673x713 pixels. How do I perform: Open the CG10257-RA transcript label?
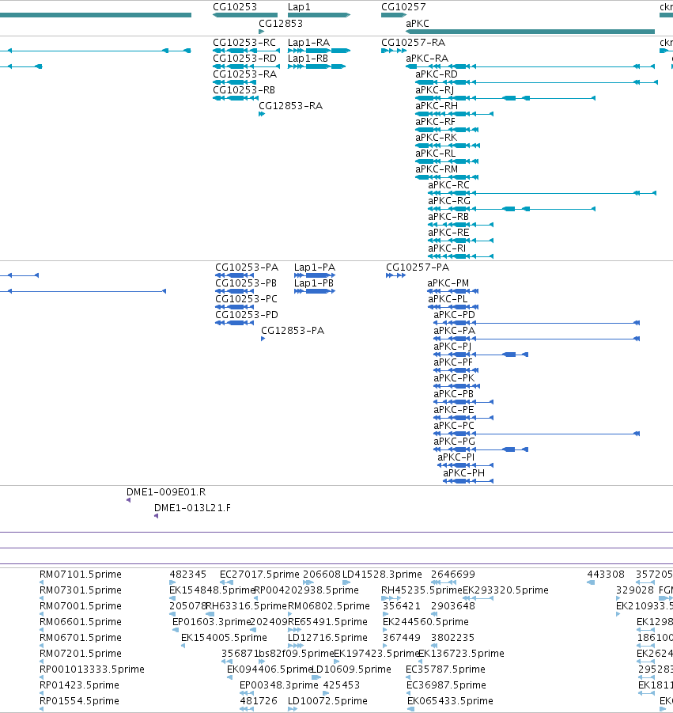[413, 43]
